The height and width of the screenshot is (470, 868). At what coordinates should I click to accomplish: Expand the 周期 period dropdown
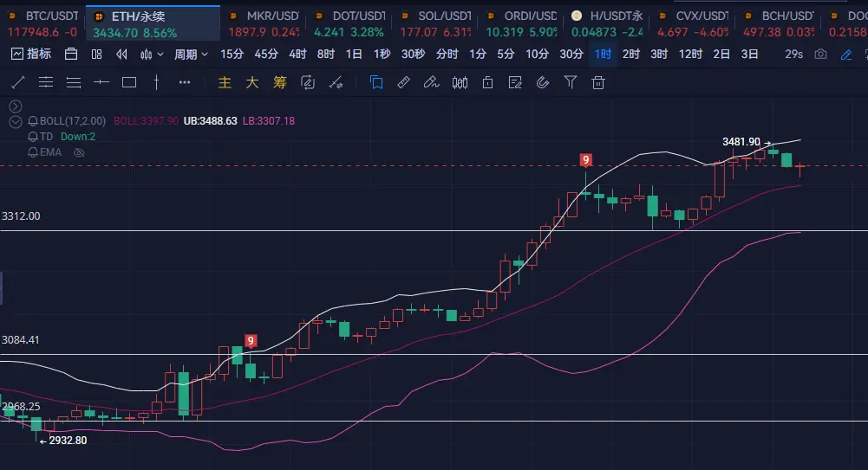click(x=191, y=55)
